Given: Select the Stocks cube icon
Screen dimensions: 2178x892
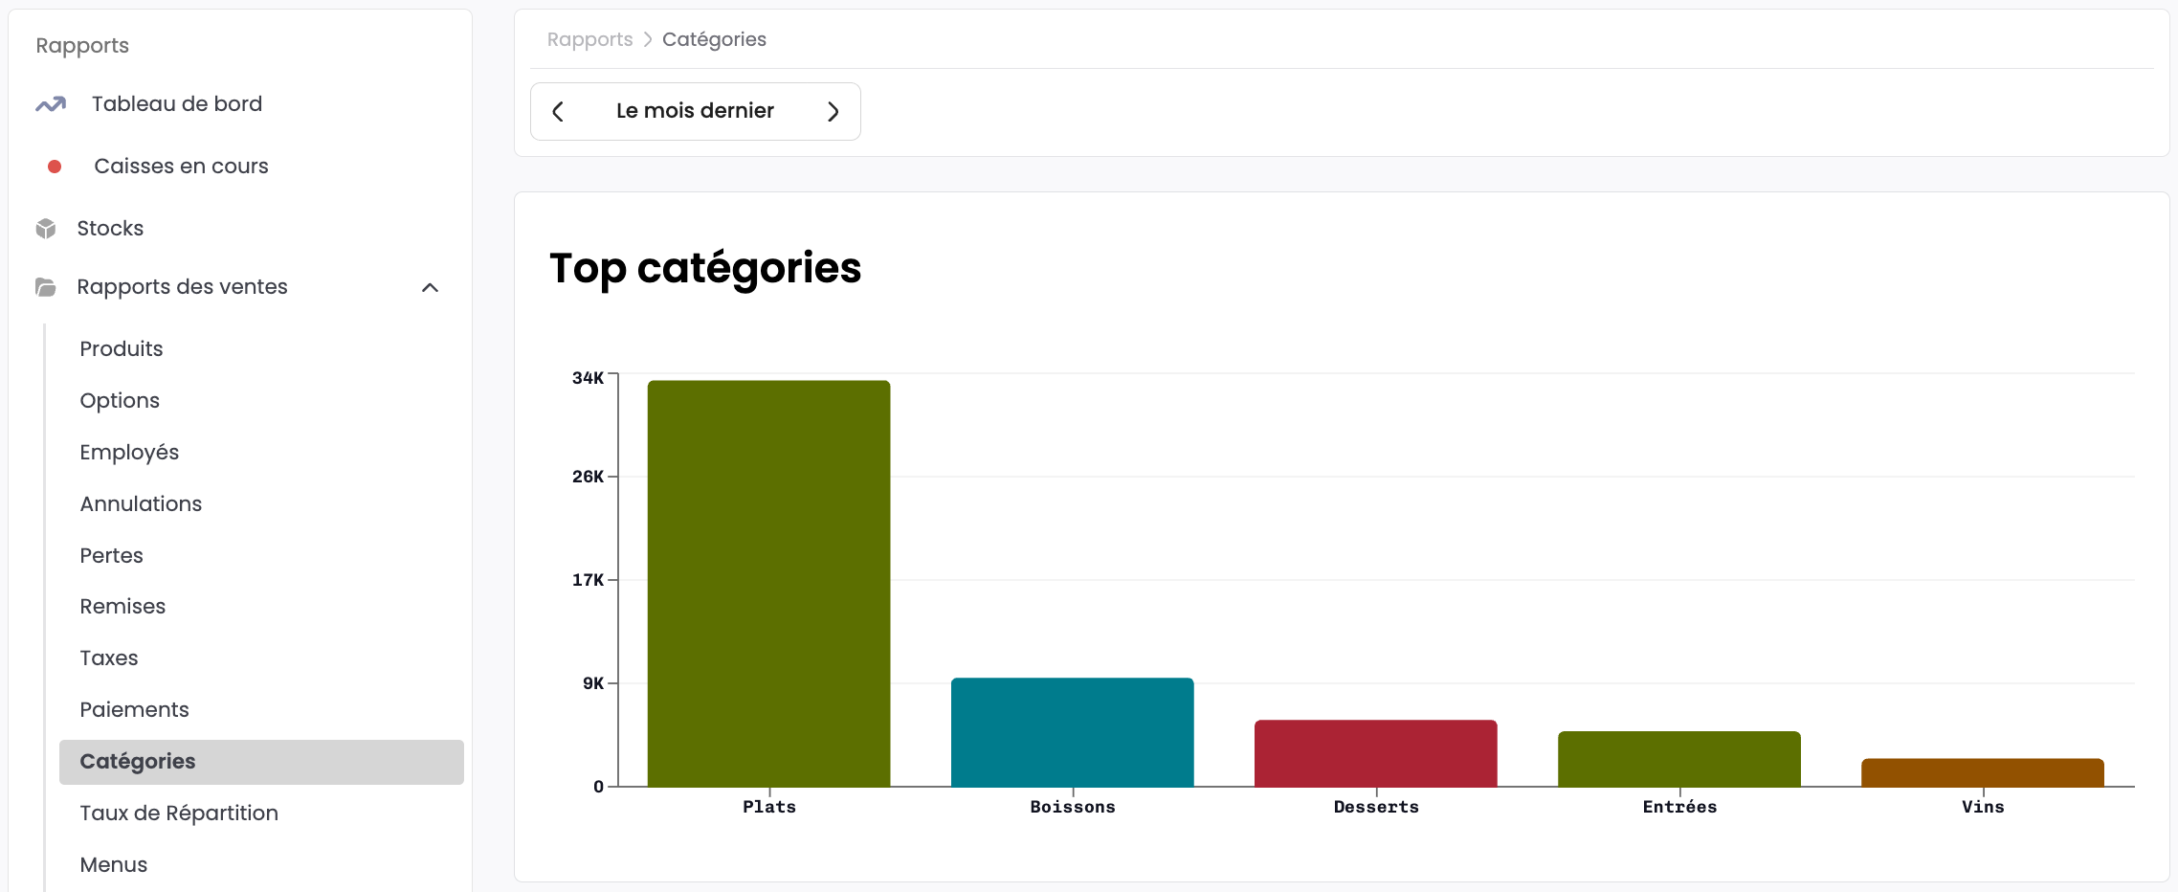Looking at the screenshot, I should click(47, 228).
